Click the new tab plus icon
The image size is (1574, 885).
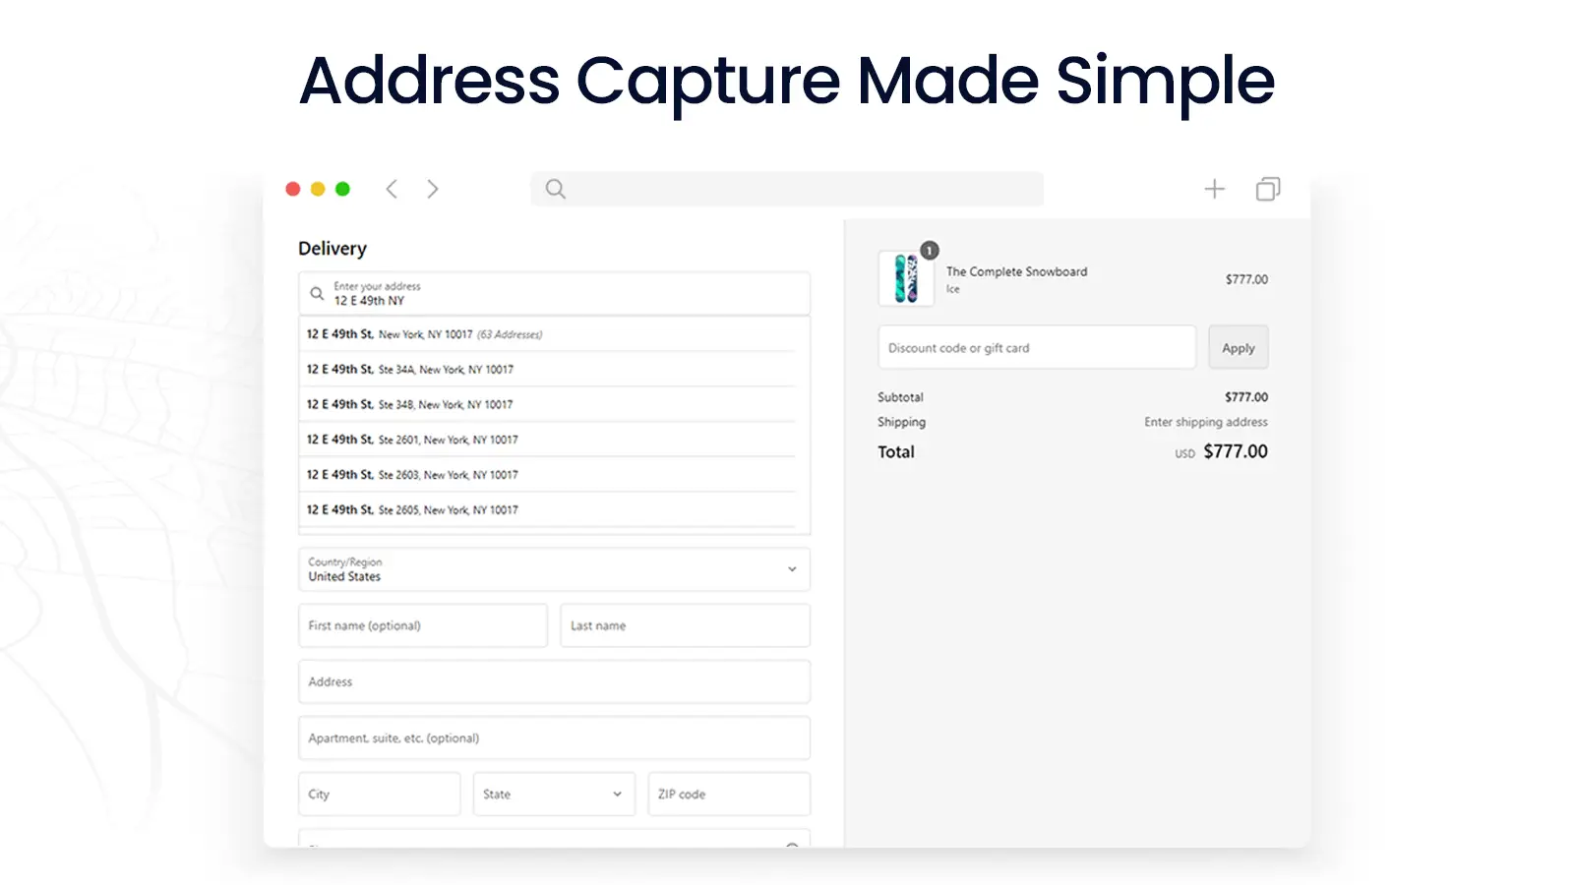coord(1215,189)
